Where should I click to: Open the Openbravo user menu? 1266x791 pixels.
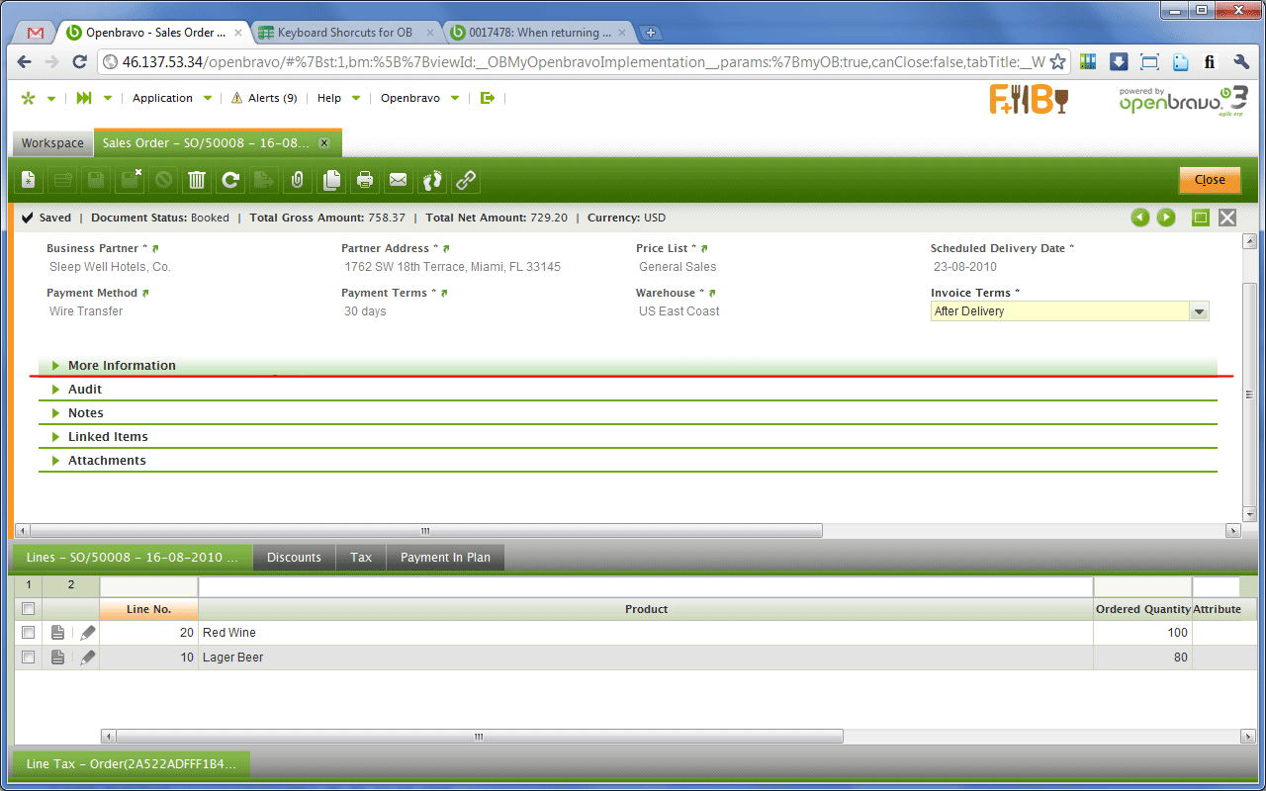pos(420,98)
